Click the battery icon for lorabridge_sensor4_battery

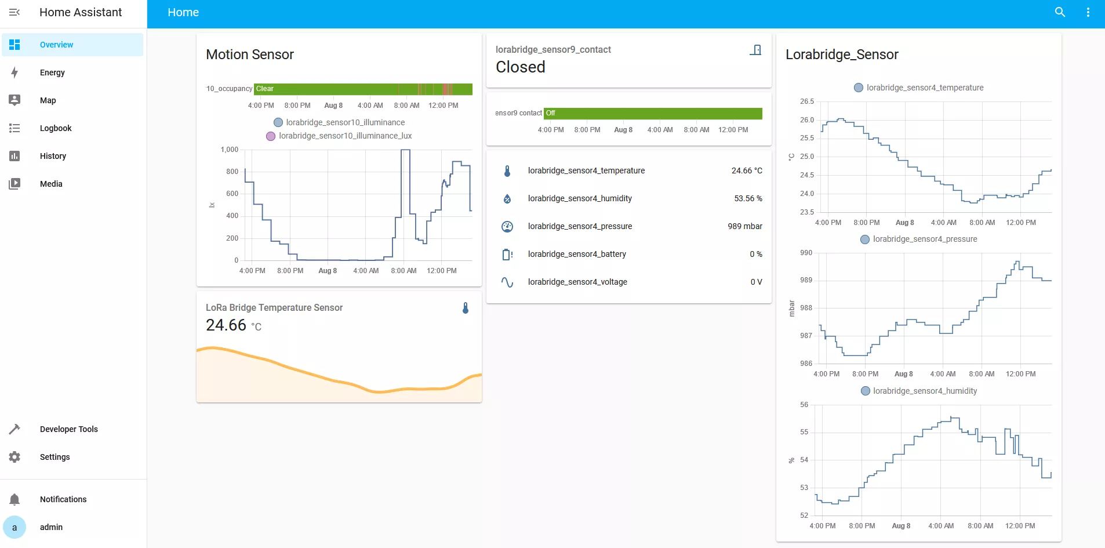[x=507, y=254]
